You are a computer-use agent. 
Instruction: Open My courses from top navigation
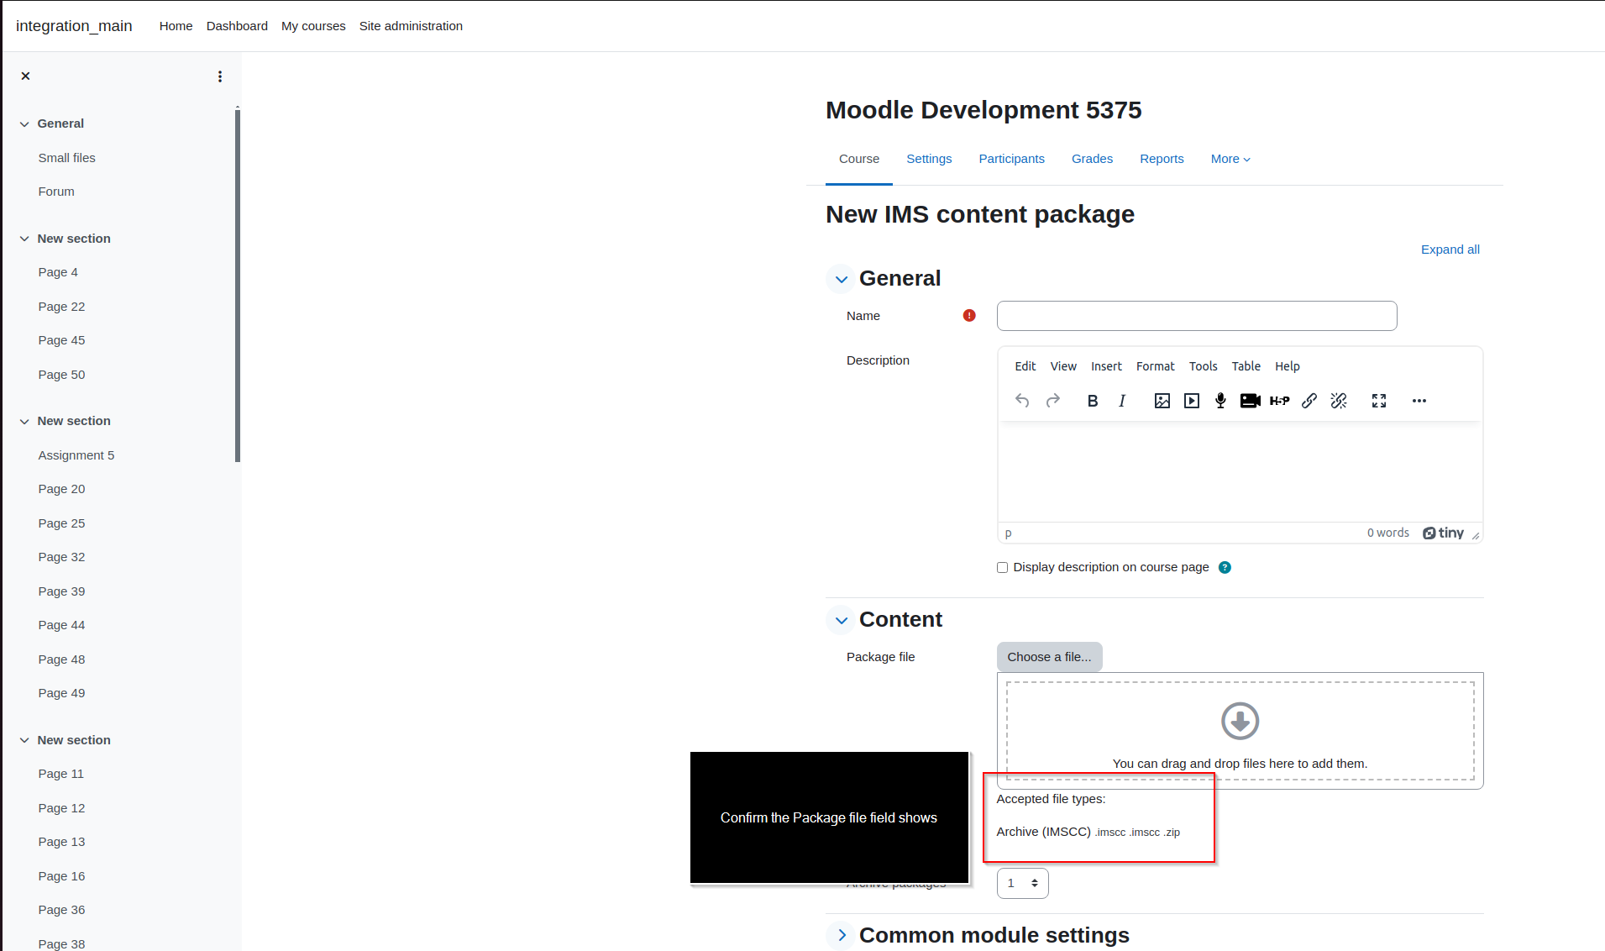pyautogui.click(x=313, y=26)
